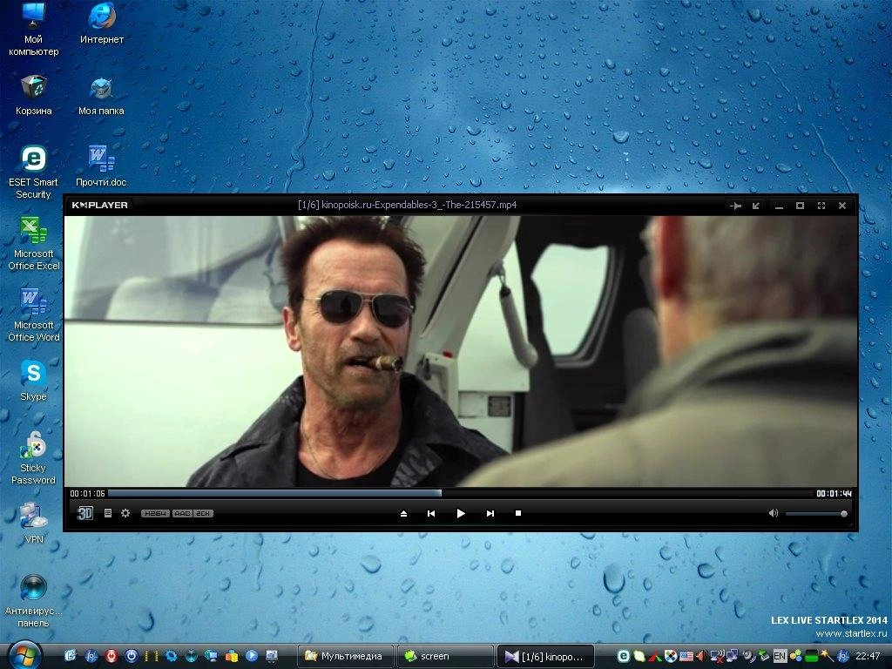Click the network computers quick-launch icon
892x669 pixels.
pos(211,656)
